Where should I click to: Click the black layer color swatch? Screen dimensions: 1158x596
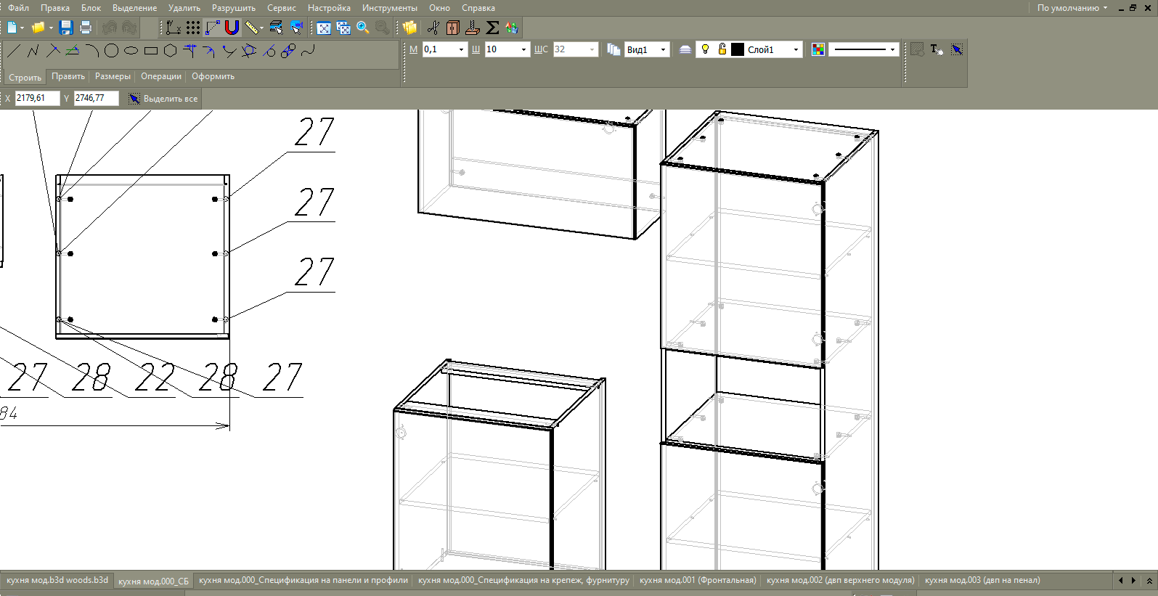(x=738, y=49)
